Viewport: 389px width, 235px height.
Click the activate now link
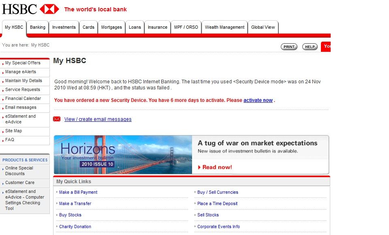(258, 100)
